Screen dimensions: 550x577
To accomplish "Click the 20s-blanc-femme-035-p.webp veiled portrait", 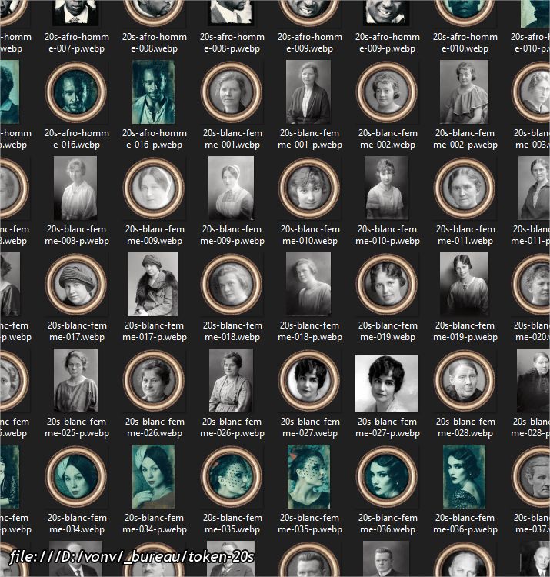I will [x=308, y=476].
